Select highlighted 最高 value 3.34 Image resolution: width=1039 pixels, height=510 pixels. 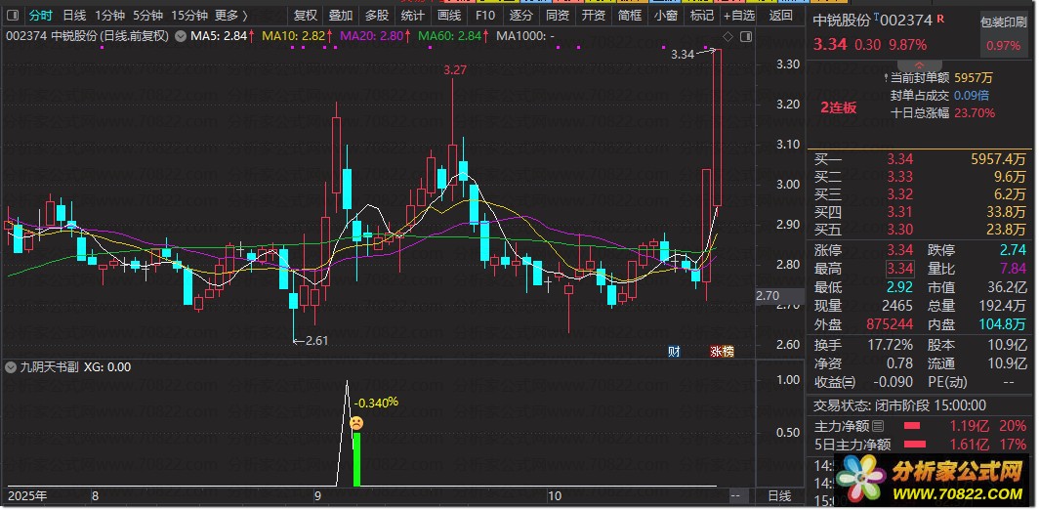coord(900,269)
